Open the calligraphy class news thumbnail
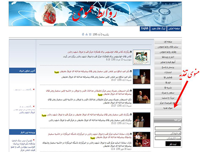The width and height of the screenshot is (203, 152). pos(142,57)
